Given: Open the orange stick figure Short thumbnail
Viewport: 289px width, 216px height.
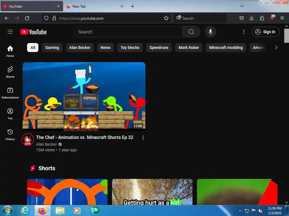Looking at the screenshot, I should (67, 192).
